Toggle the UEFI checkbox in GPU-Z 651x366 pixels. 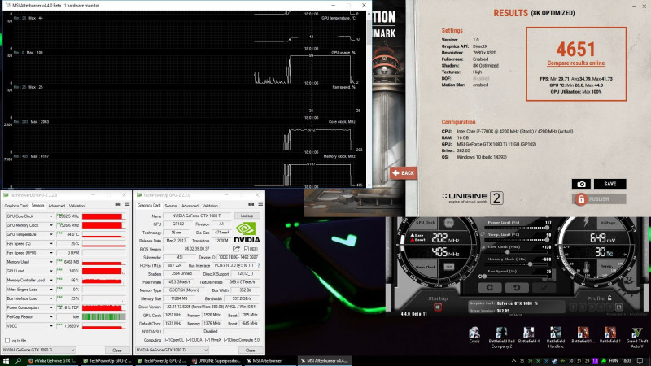click(x=247, y=249)
